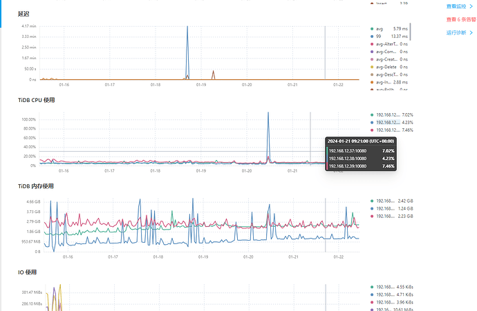477x311 pixels.
Task: Click the 运行诊断 link
Action: tap(458, 32)
